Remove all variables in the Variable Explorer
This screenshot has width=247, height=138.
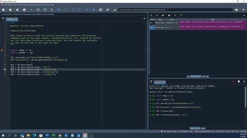click(169, 15)
